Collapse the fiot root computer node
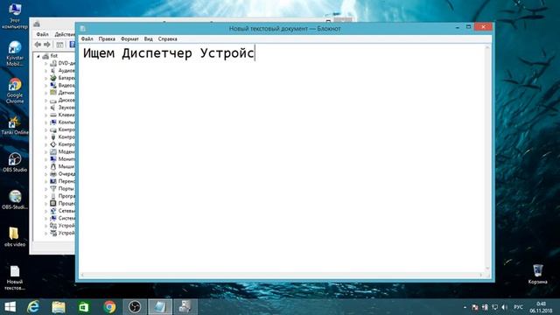 (x=38, y=56)
